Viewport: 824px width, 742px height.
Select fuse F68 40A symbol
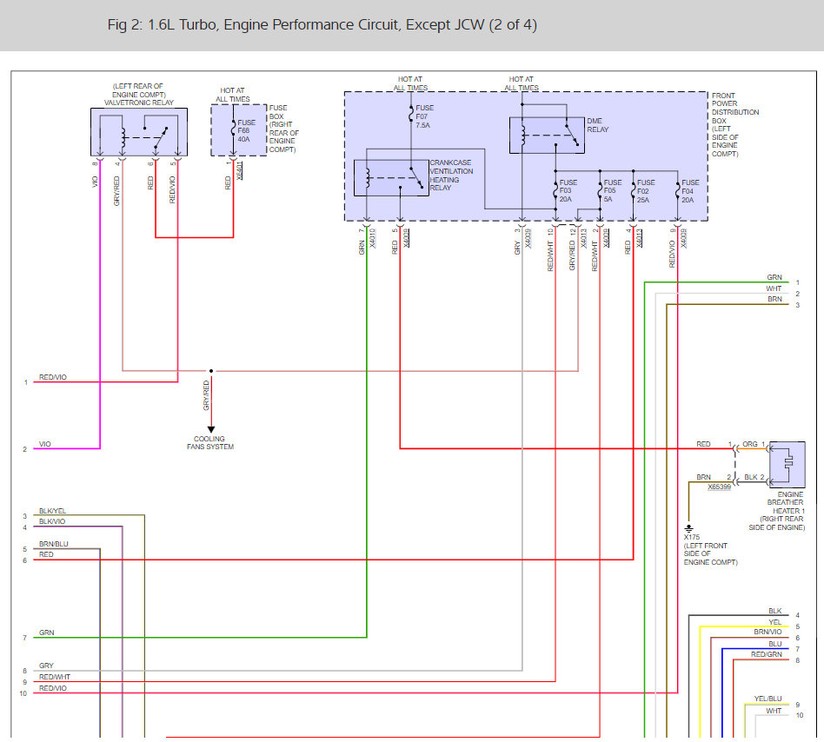pos(233,129)
